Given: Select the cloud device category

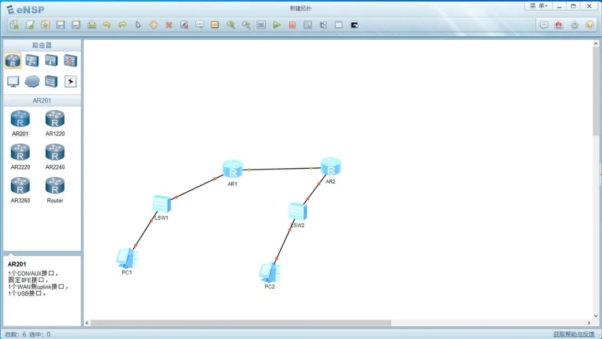Looking at the screenshot, I should [x=32, y=81].
